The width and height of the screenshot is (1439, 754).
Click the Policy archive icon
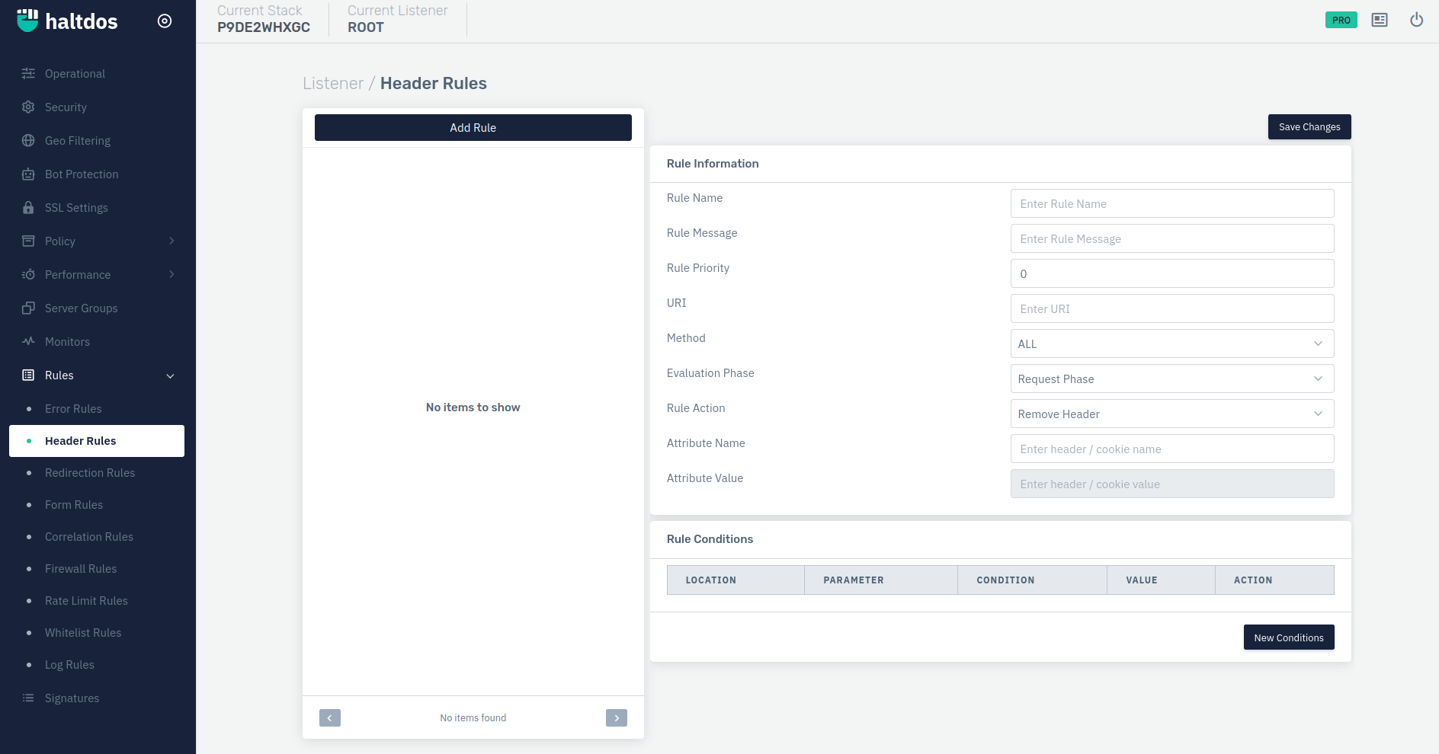click(28, 241)
